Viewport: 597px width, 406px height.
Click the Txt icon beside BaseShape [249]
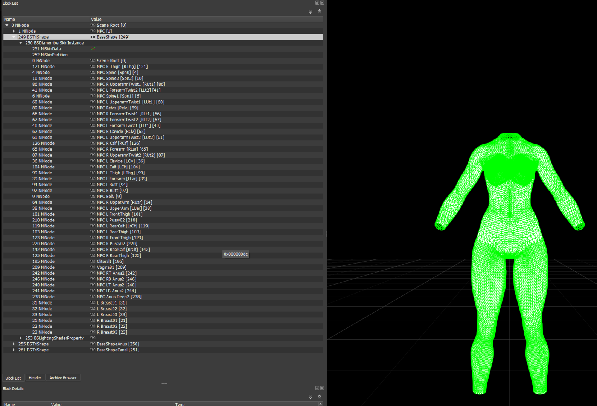(93, 37)
